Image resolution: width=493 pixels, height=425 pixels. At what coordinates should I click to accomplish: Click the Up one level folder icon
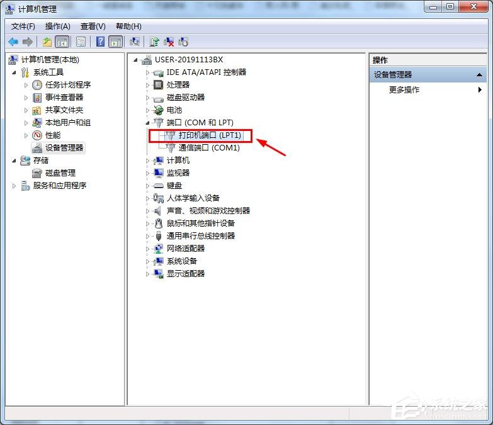pyautogui.click(x=47, y=42)
